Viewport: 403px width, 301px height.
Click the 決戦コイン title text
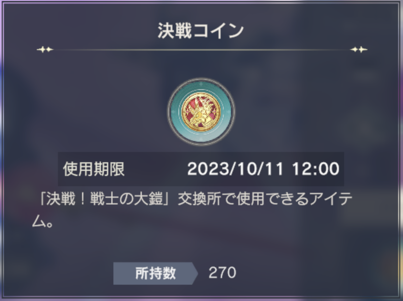201,31
